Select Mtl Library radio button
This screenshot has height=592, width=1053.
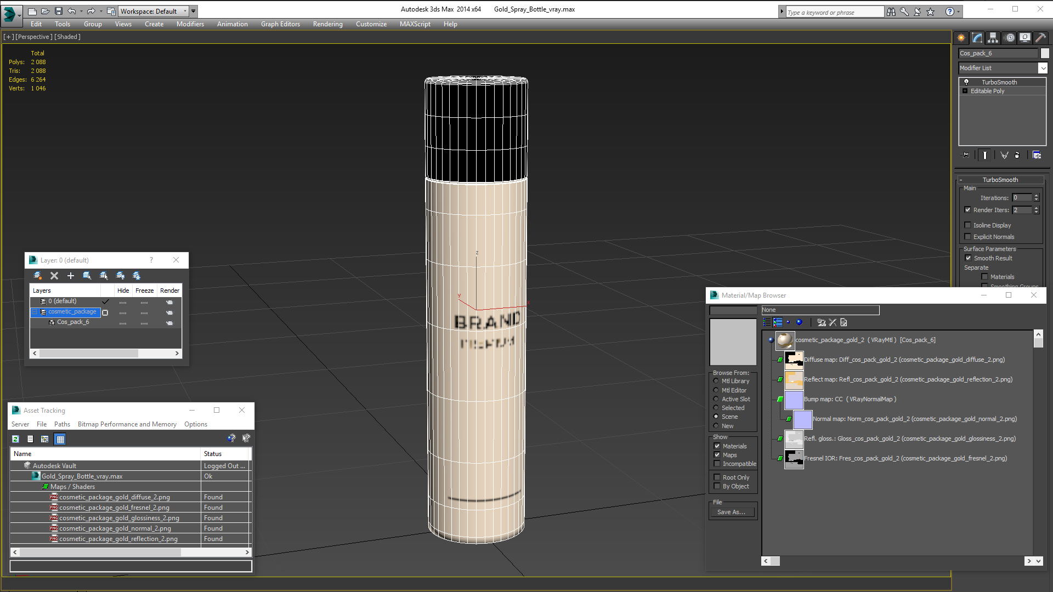point(716,381)
